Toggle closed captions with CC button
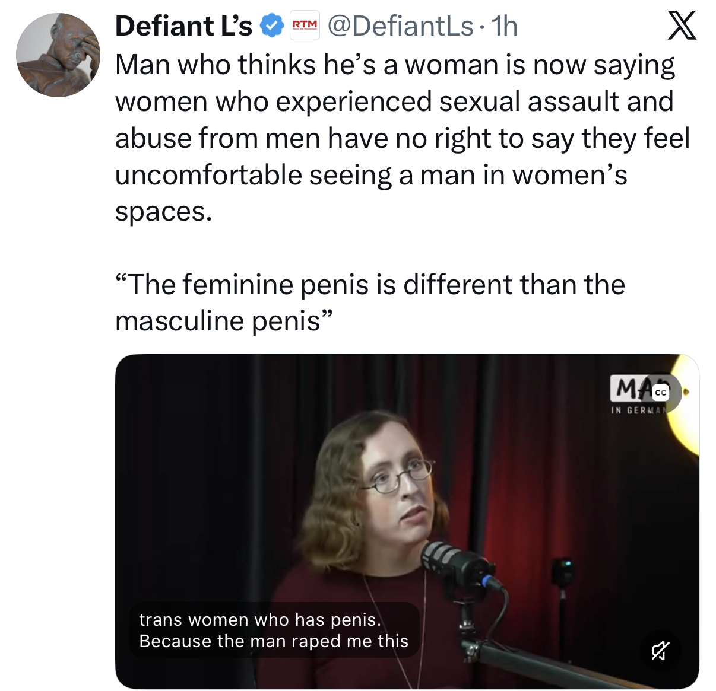This screenshot has height=691, width=716. pos(660,393)
